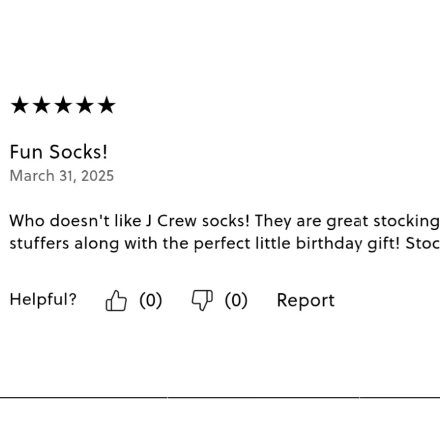Report this Fun Socks review
Screen dimensions: 440x440
[306, 301]
